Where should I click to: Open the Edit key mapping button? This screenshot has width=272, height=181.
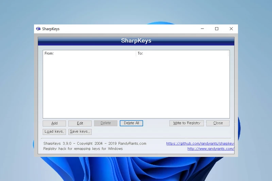click(x=80, y=123)
